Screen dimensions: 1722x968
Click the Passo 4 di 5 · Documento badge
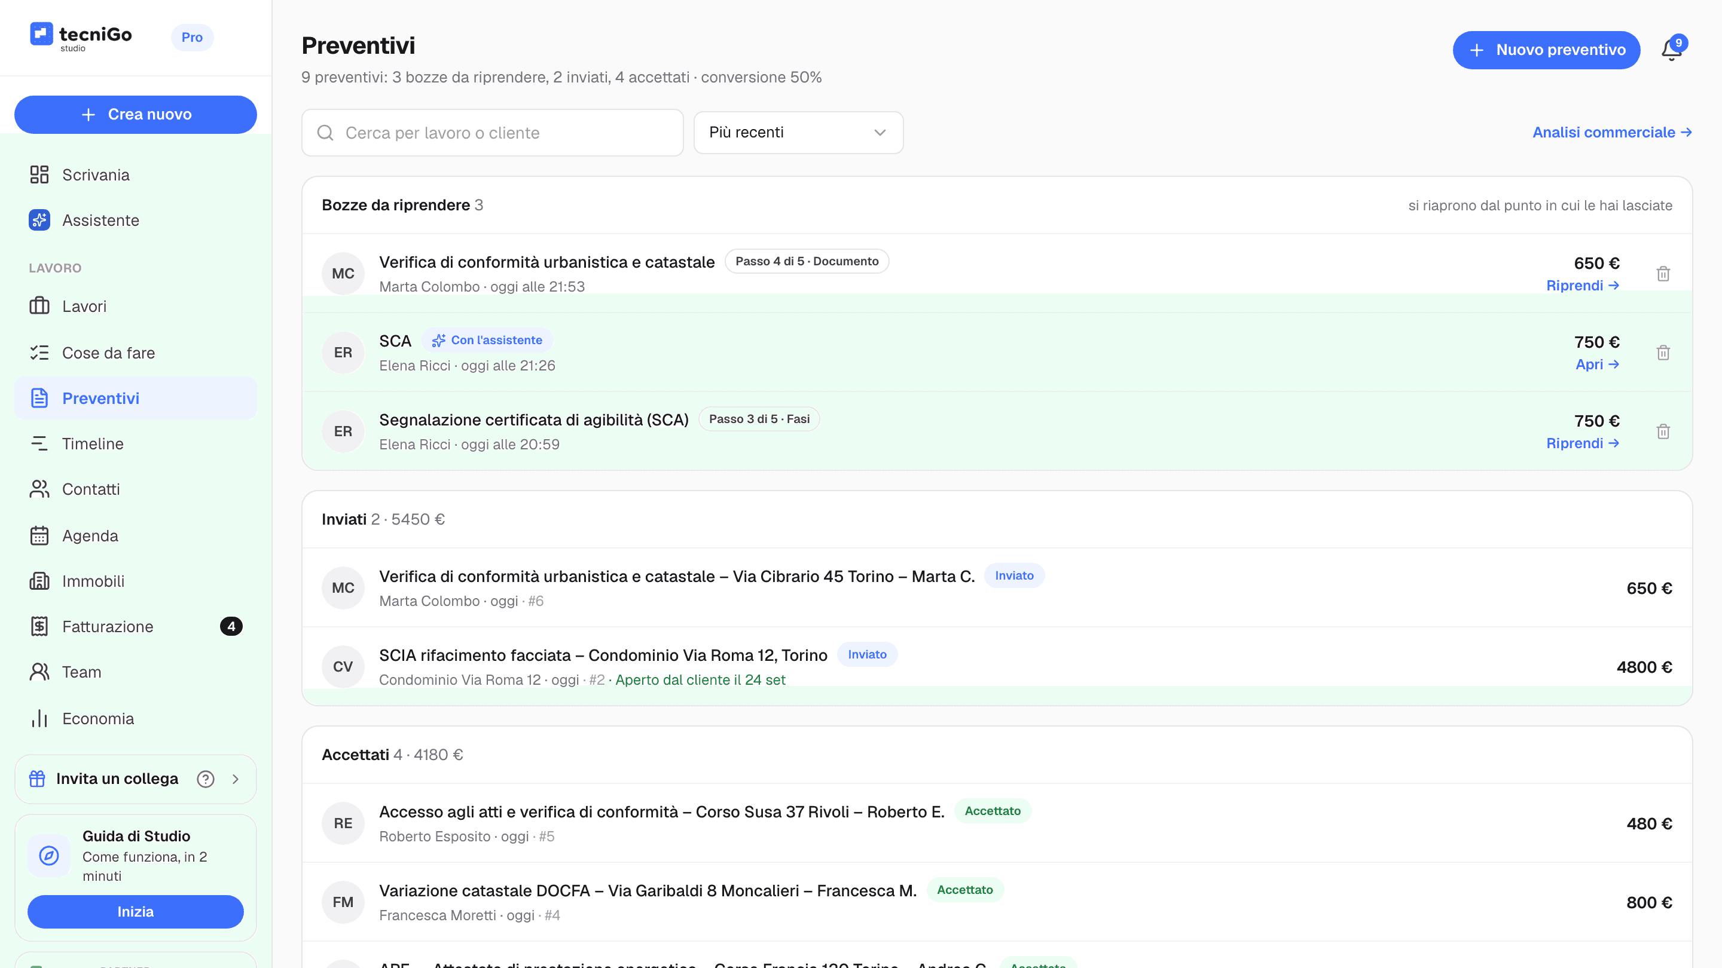[807, 262]
